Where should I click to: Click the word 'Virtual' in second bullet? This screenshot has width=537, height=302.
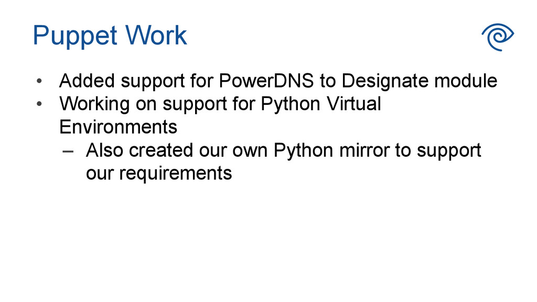[x=353, y=104]
